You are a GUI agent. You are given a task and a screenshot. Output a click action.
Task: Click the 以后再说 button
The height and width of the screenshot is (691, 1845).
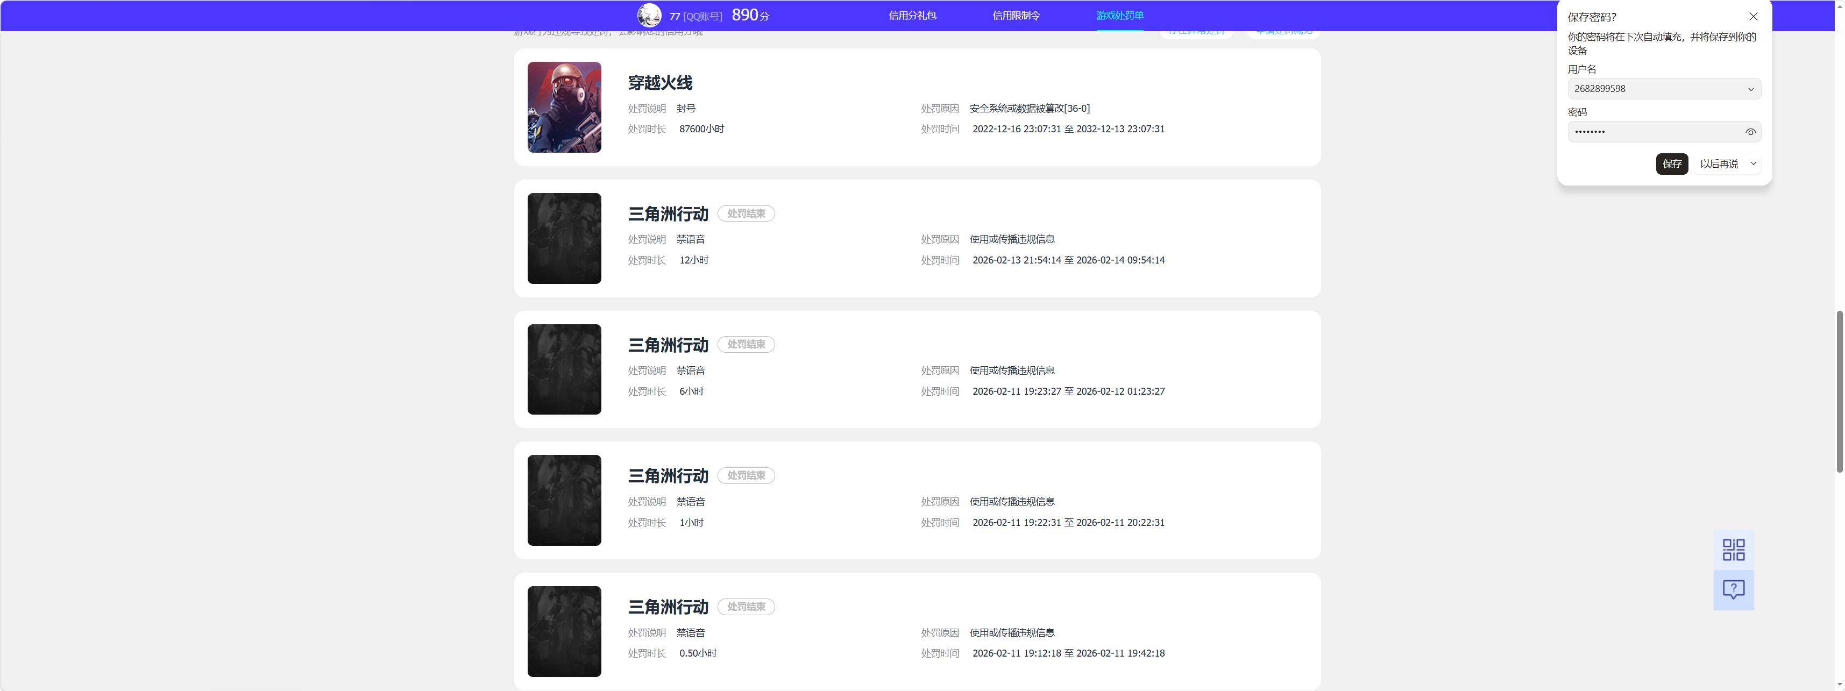1719,164
